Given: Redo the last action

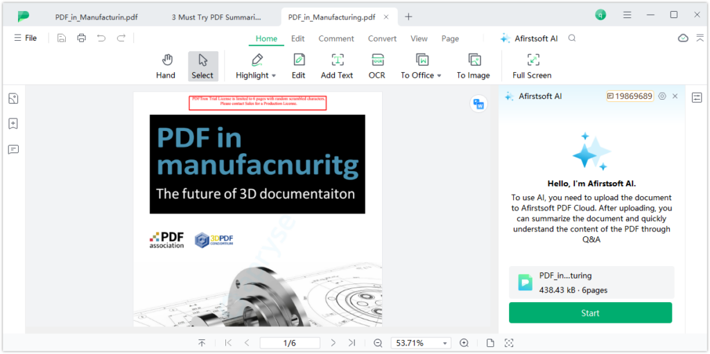Looking at the screenshot, I should point(121,38).
